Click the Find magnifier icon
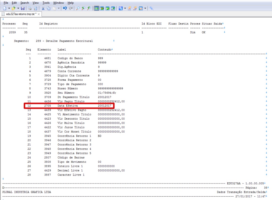 (78, 8)
